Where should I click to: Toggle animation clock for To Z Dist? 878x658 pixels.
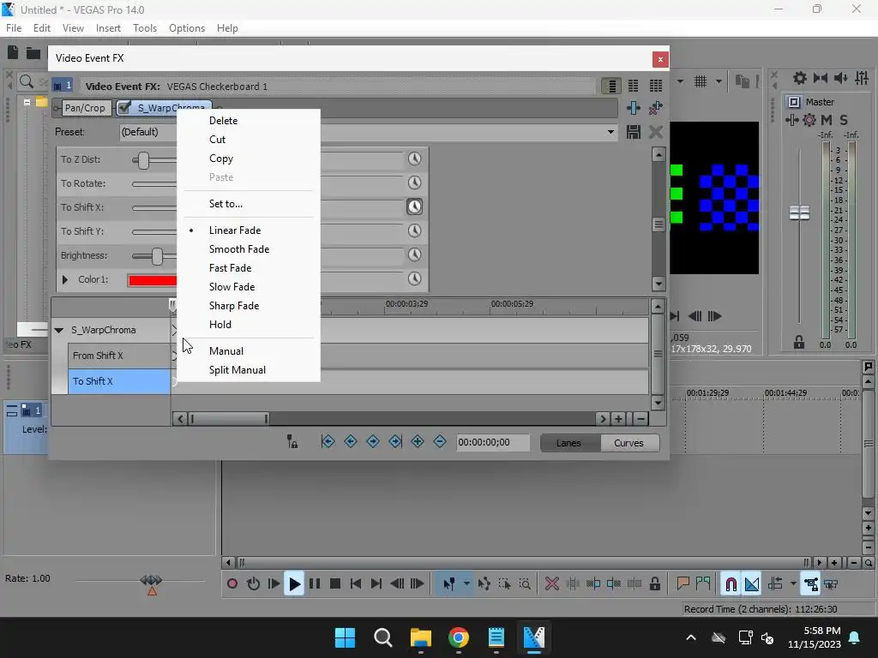point(414,159)
